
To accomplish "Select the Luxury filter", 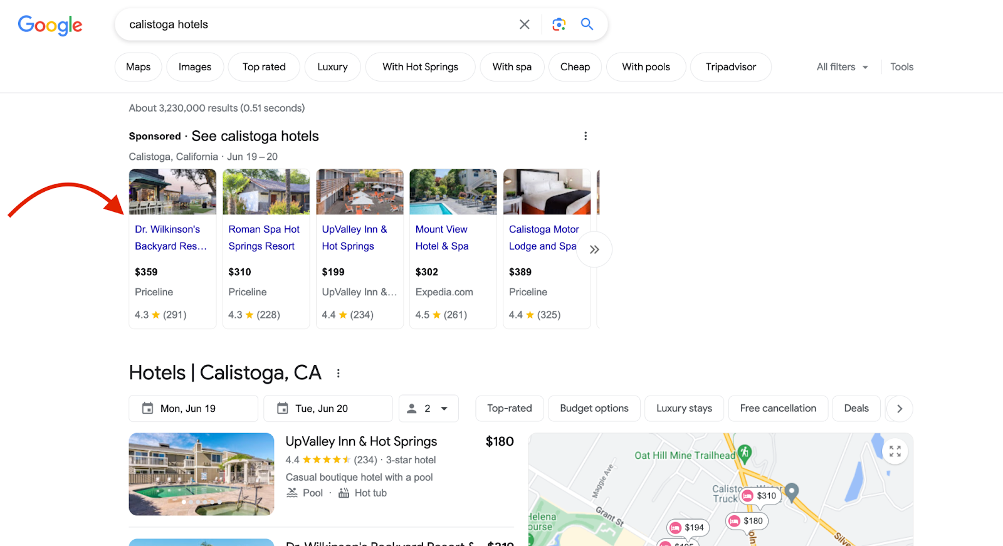I will [332, 67].
